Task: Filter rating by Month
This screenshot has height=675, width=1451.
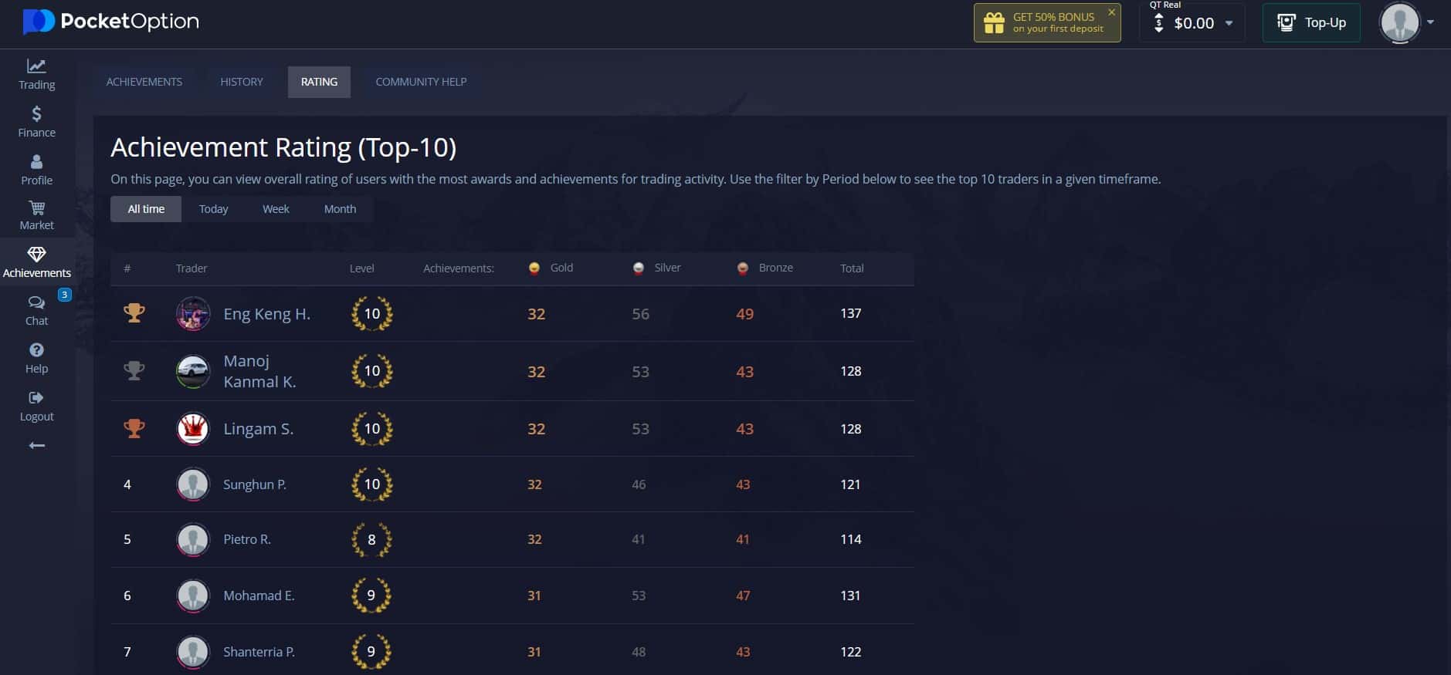Action: 340,209
